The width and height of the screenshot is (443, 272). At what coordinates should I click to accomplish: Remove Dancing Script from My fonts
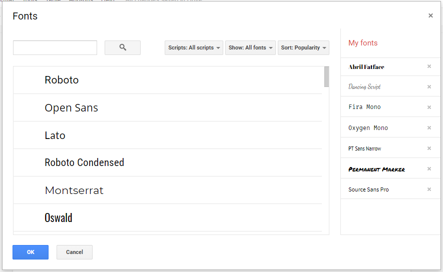pos(429,86)
